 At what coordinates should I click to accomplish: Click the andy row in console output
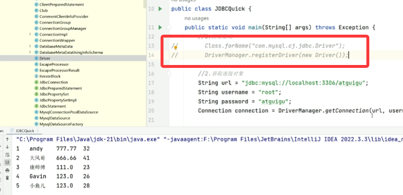pos(53,149)
